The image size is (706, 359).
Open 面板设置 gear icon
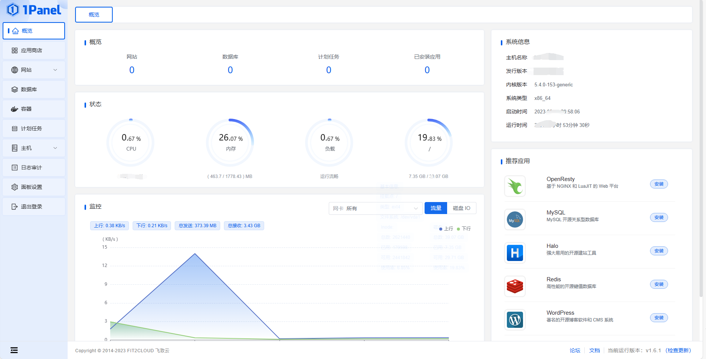point(15,187)
